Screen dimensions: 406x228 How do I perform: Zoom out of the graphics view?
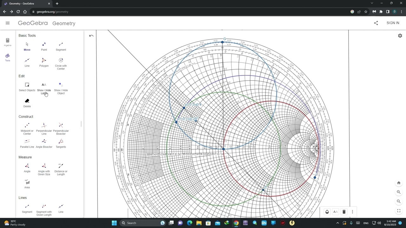point(399,201)
